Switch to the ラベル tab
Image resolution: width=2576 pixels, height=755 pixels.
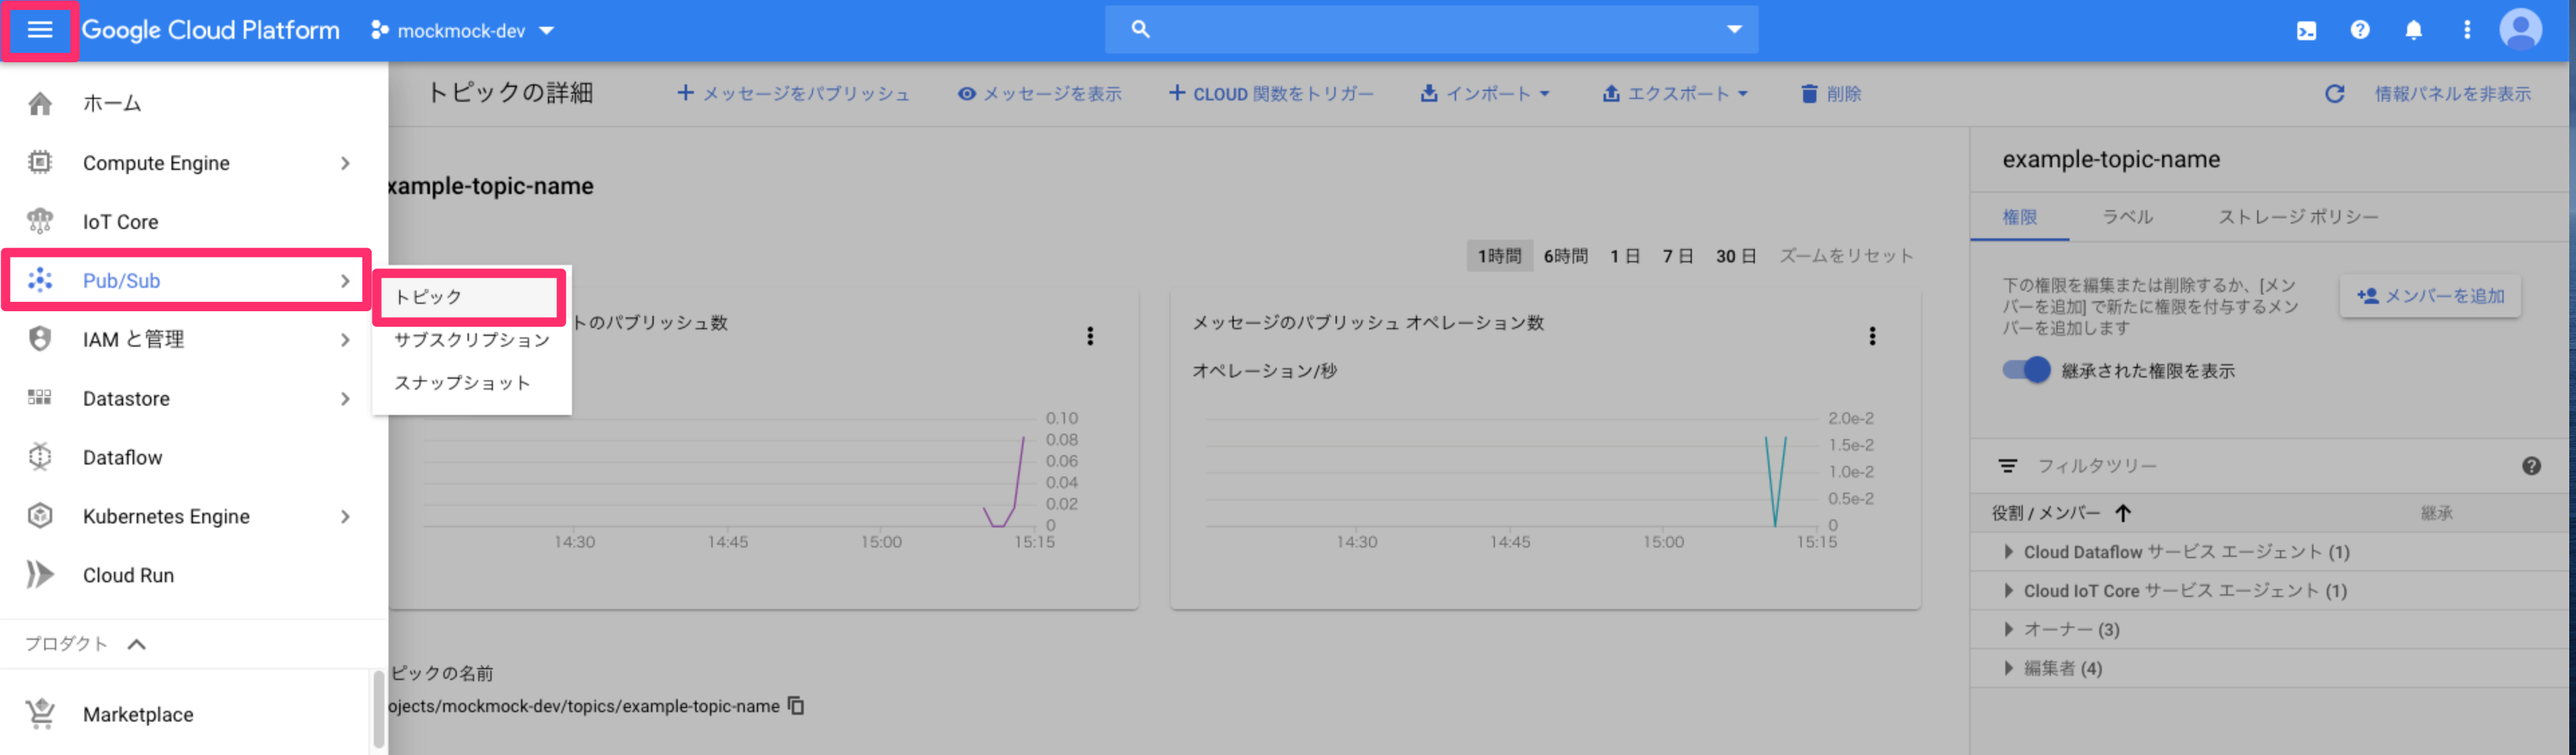point(2127,217)
